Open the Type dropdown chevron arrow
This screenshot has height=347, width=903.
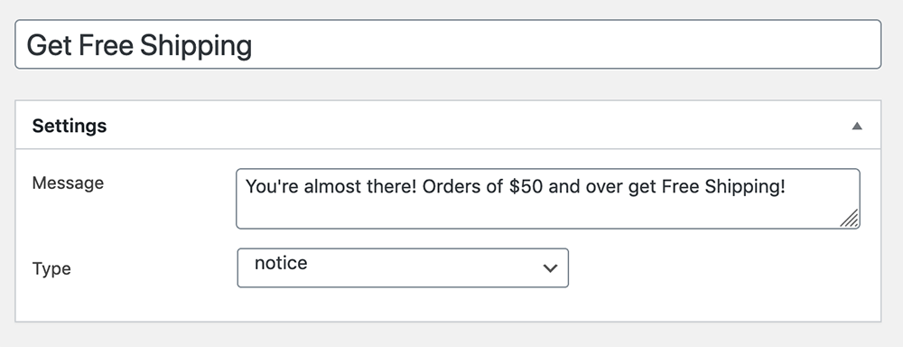550,267
